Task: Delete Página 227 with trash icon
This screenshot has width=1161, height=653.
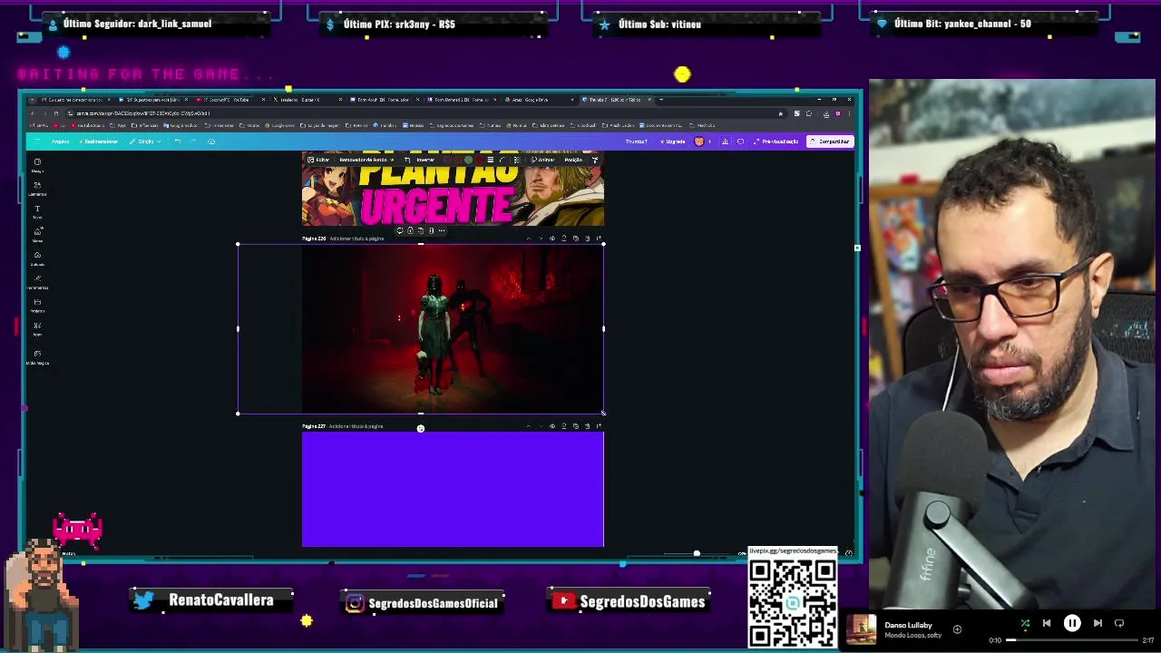Action: (587, 425)
